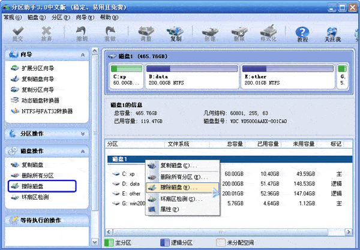Select 坏扇区检测 in disk operations panel

30,197
